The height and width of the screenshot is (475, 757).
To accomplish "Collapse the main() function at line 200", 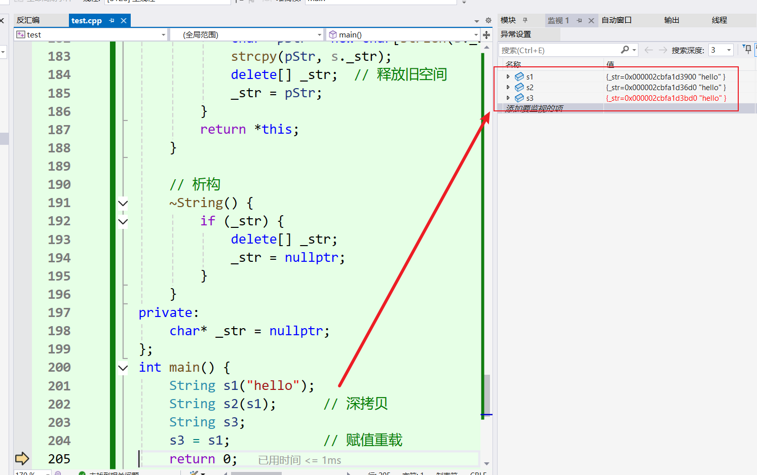I will [123, 368].
